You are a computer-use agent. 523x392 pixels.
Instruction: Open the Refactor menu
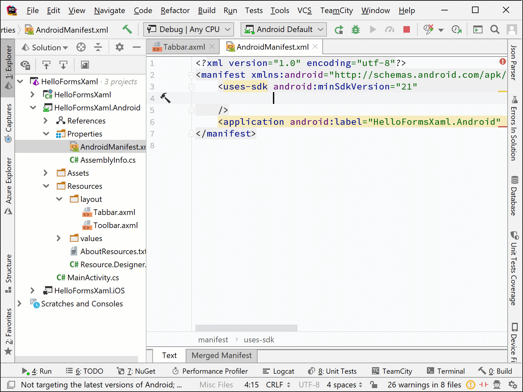175,10
